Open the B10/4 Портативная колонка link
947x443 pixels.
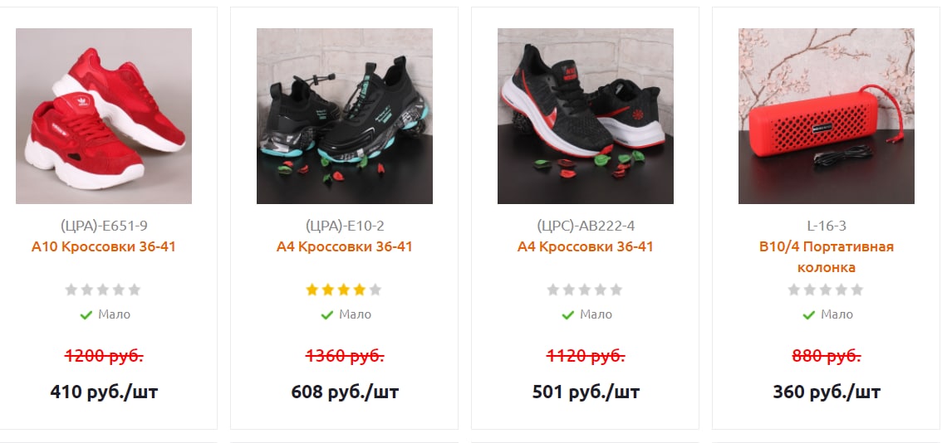click(827, 257)
